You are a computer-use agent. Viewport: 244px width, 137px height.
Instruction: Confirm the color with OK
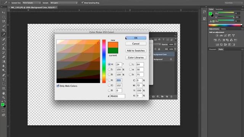point(136,38)
